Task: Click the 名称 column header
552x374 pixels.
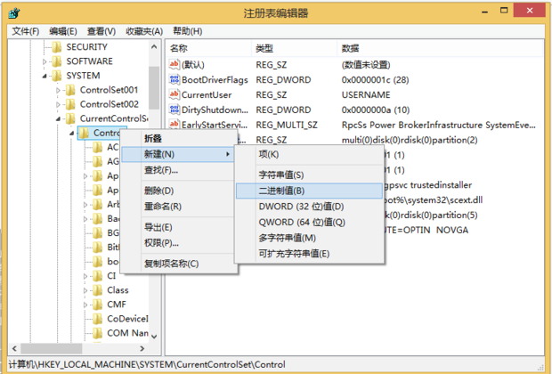Action: pos(180,48)
